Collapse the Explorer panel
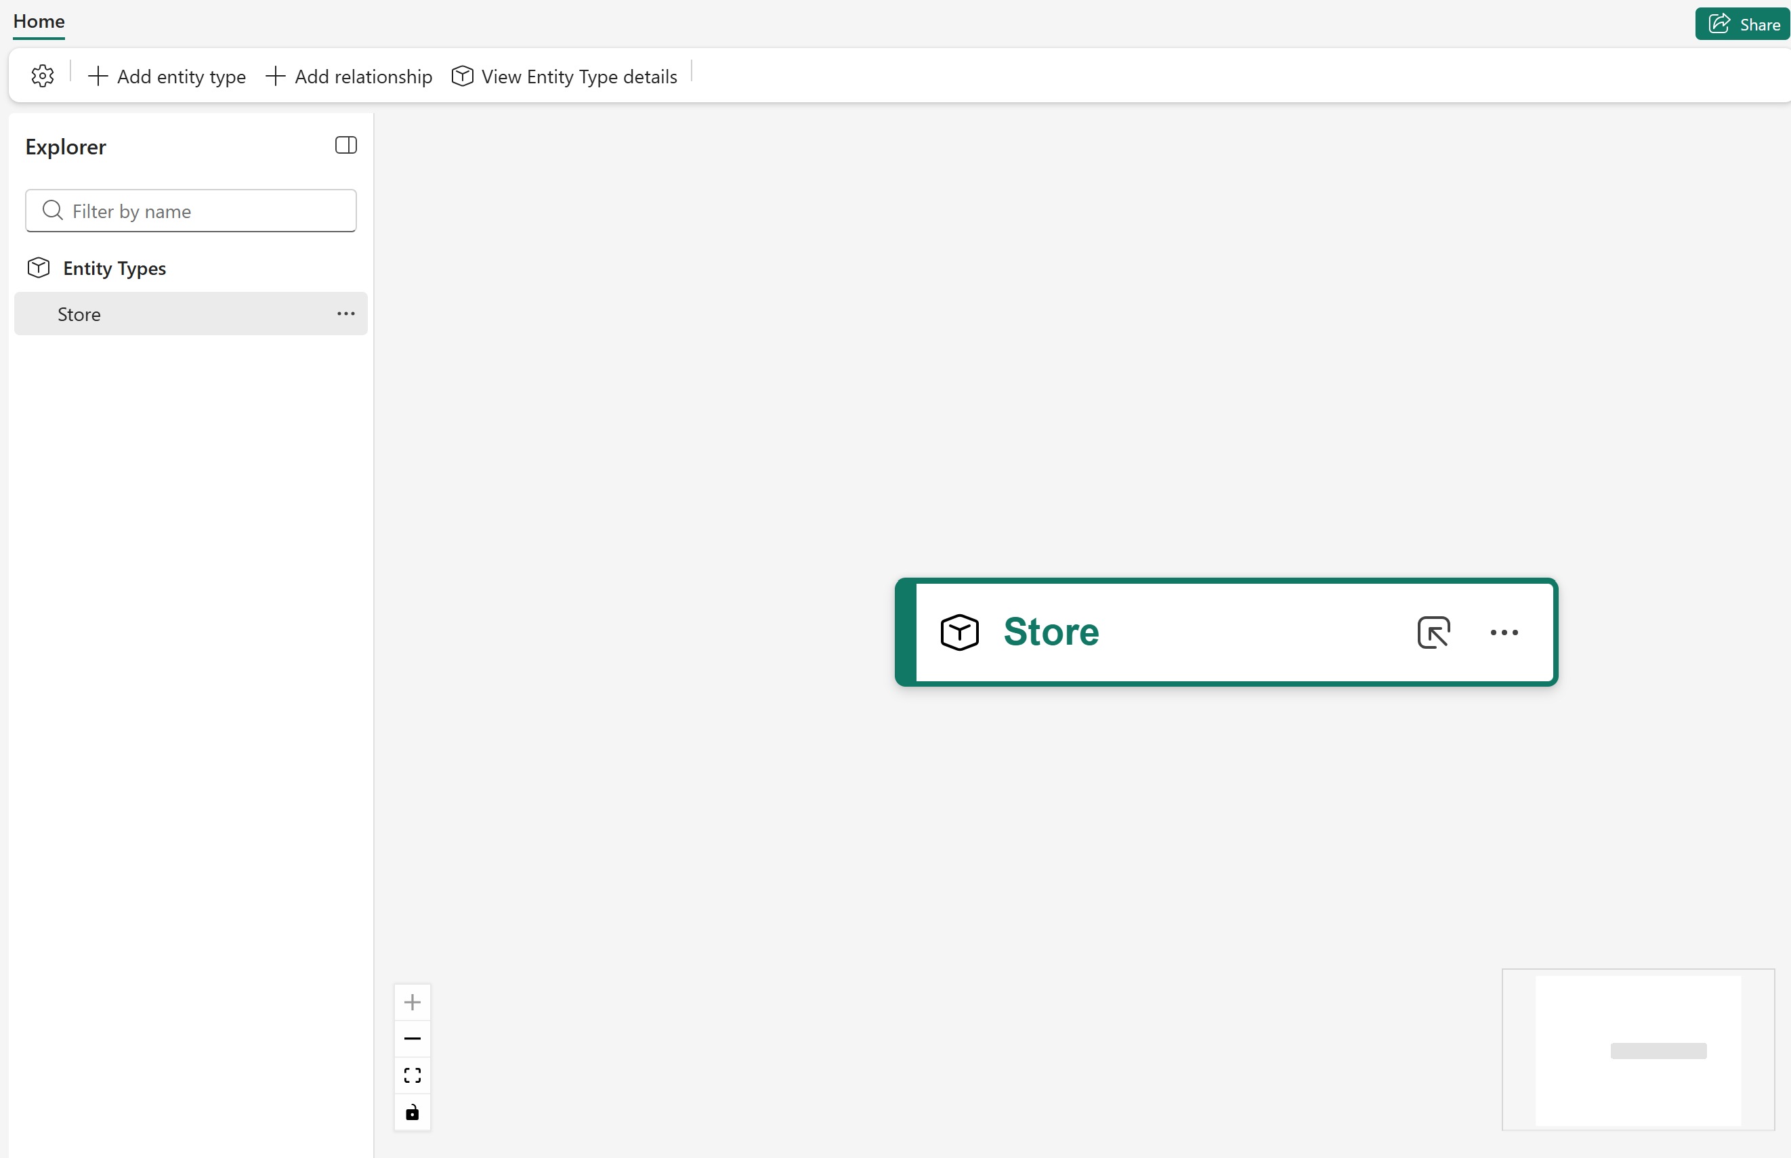The height and width of the screenshot is (1158, 1791). [346, 145]
